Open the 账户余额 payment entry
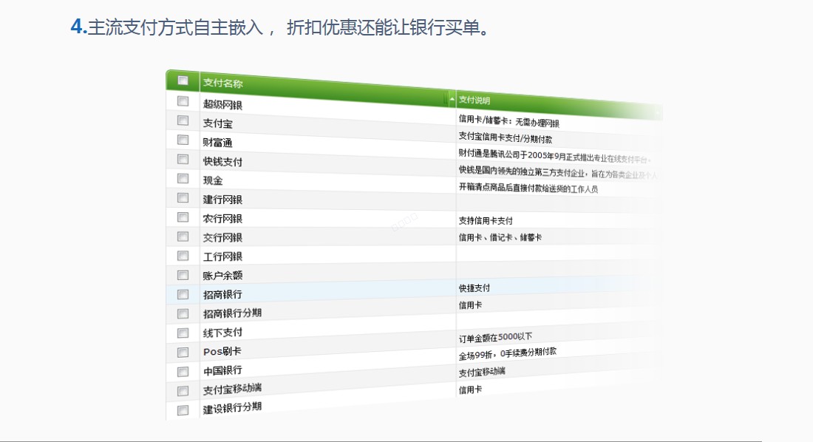 click(222, 276)
